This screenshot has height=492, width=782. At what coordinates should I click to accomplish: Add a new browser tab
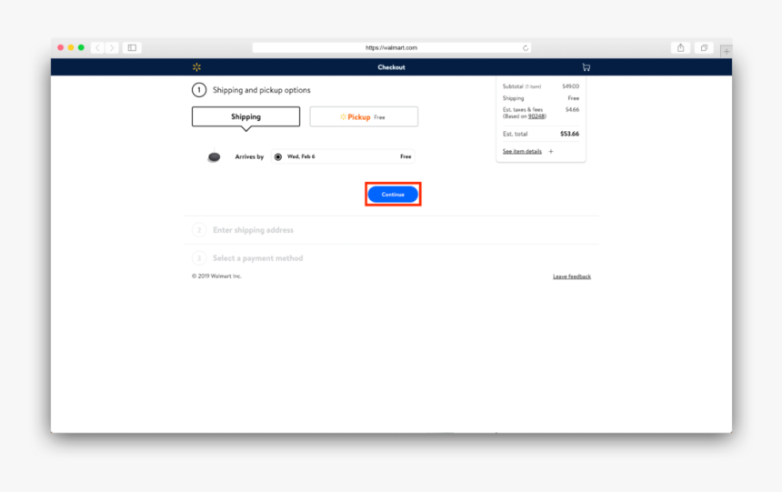click(x=727, y=51)
